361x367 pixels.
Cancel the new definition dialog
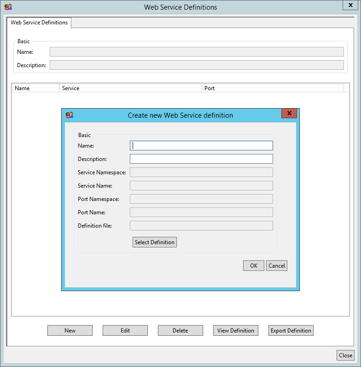tap(277, 266)
